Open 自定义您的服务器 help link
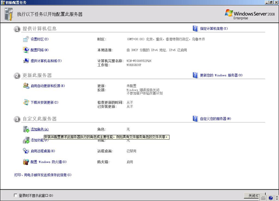The width and height of the screenshot is (279, 201). pyautogui.click(x=215, y=119)
